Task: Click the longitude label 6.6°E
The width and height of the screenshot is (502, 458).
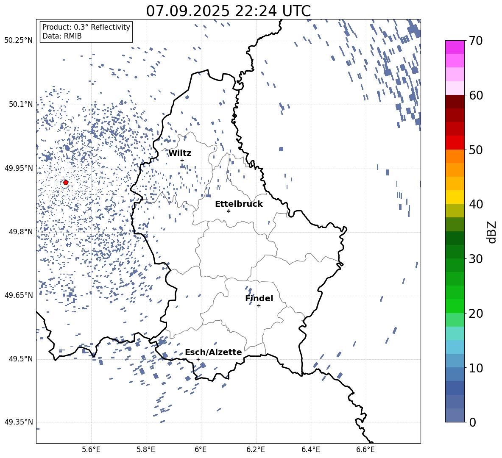Action: coord(365,450)
